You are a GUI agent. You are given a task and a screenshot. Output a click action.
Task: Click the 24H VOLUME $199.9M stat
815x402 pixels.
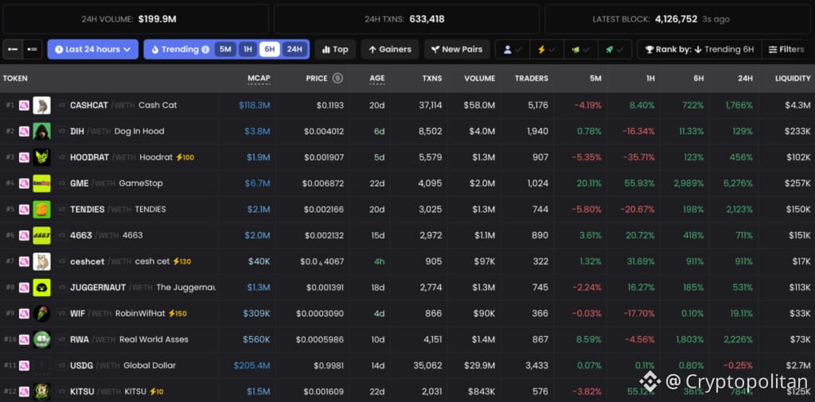[x=129, y=19]
